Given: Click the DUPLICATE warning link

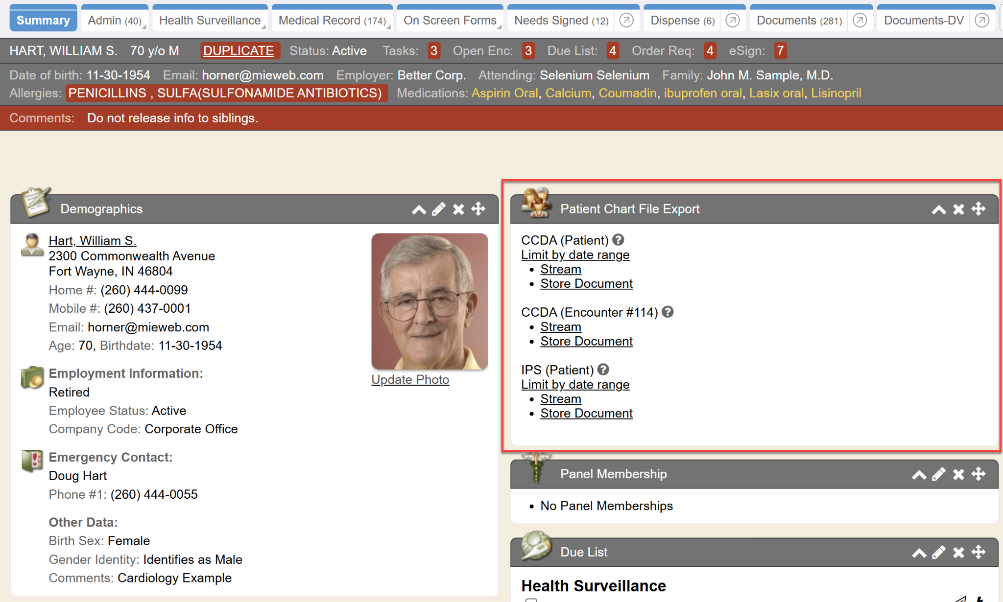Looking at the screenshot, I should click(239, 51).
